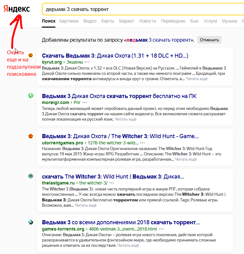
Task: Open result Скачать Ведьмак 3: Дикая Охота (1.31
Action: pos(115,55)
